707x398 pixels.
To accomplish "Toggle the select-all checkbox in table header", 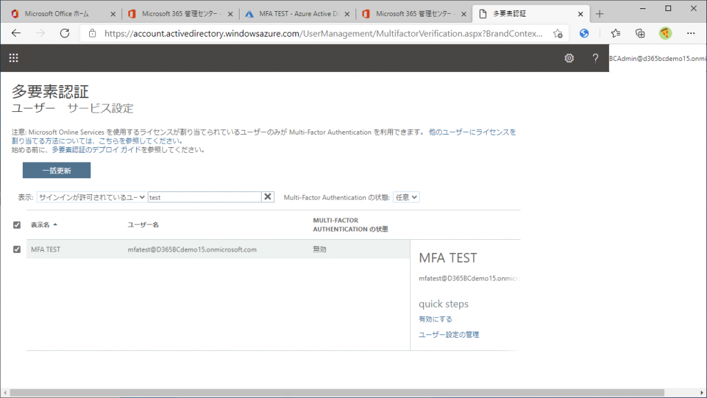I will coord(17,225).
